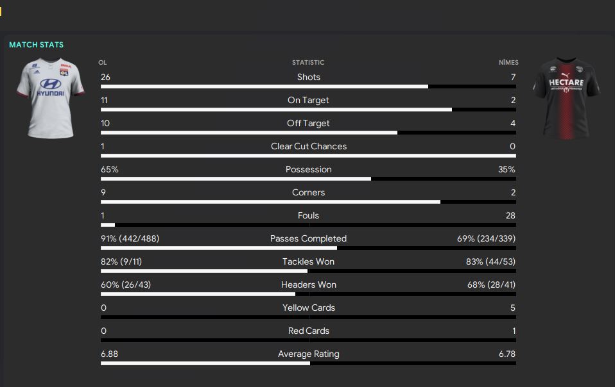Click the Nîmes black and red shirt
615x387 pixels.
pyautogui.click(x=566, y=97)
